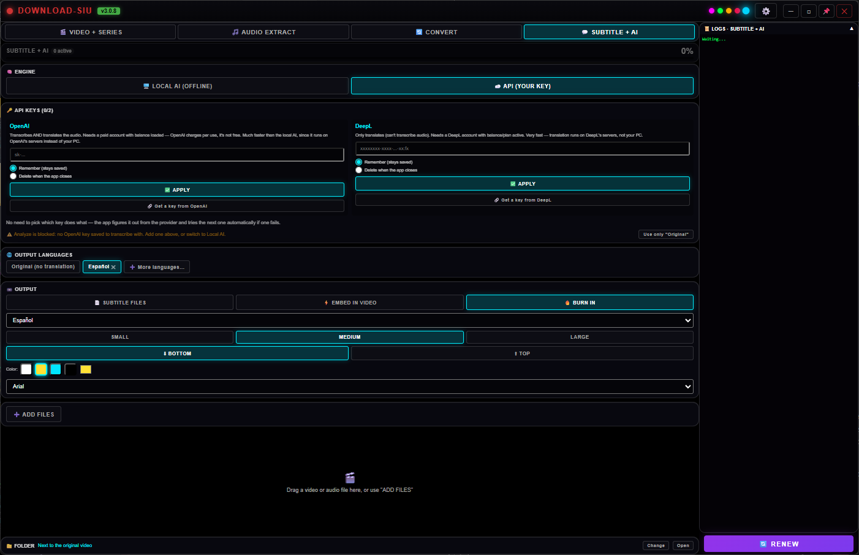Pick the red theme dot
The image size is (859, 555).
[737, 11]
